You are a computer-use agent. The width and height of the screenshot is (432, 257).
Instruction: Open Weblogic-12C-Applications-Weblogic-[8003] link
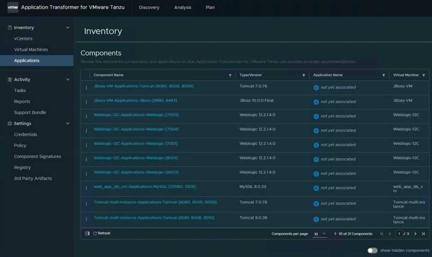click(136, 172)
